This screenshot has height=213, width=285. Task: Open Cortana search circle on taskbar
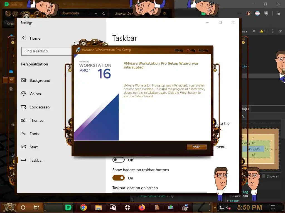[x=23, y=207]
